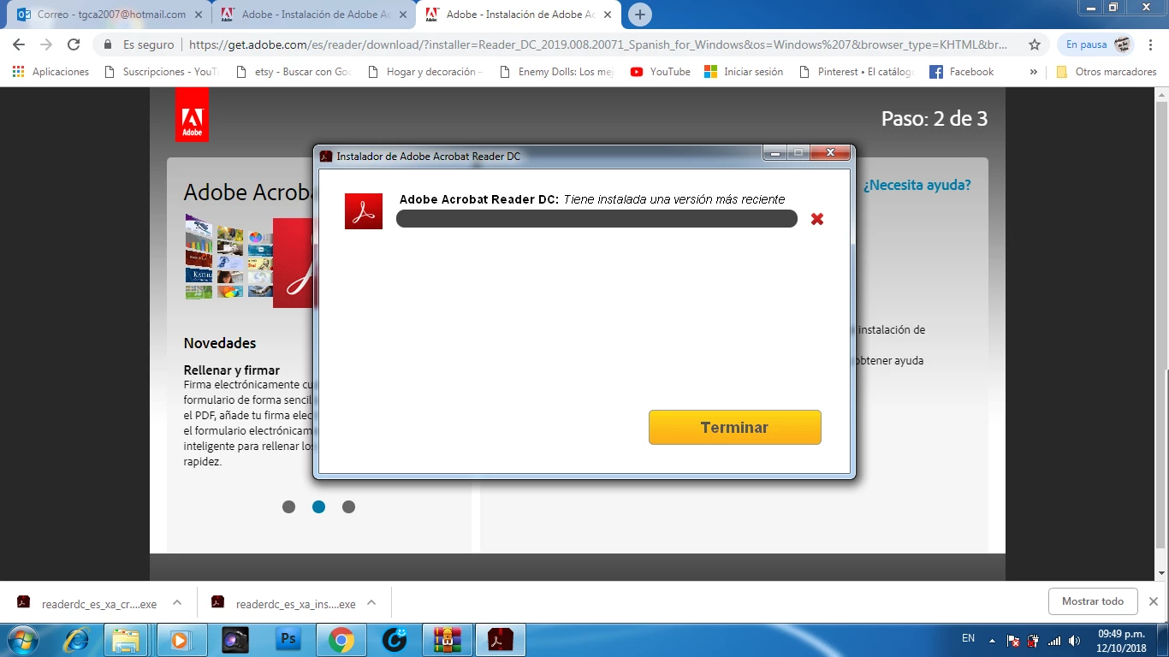Click the red X error icon beside progress bar
Image resolution: width=1169 pixels, height=657 pixels.
tap(817, 219)
